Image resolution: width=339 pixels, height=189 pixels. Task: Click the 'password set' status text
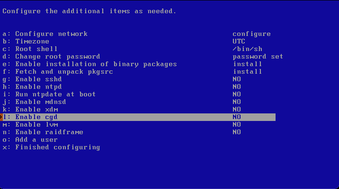[x=258, y=57]
